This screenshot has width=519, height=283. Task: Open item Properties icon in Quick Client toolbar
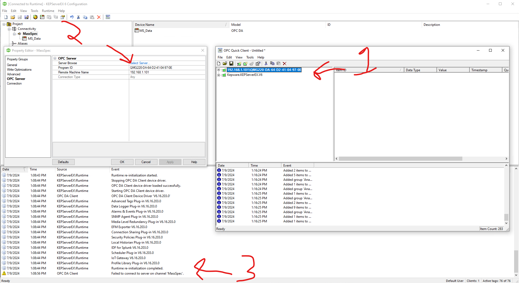coord(258,63)
